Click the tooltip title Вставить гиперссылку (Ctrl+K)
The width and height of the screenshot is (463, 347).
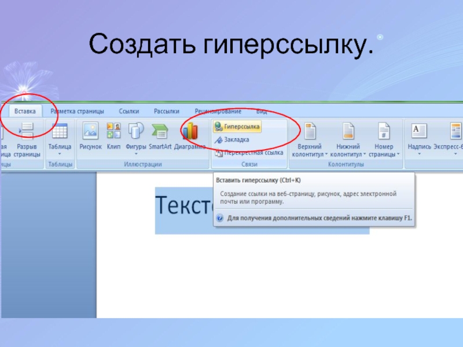point(258,180)
